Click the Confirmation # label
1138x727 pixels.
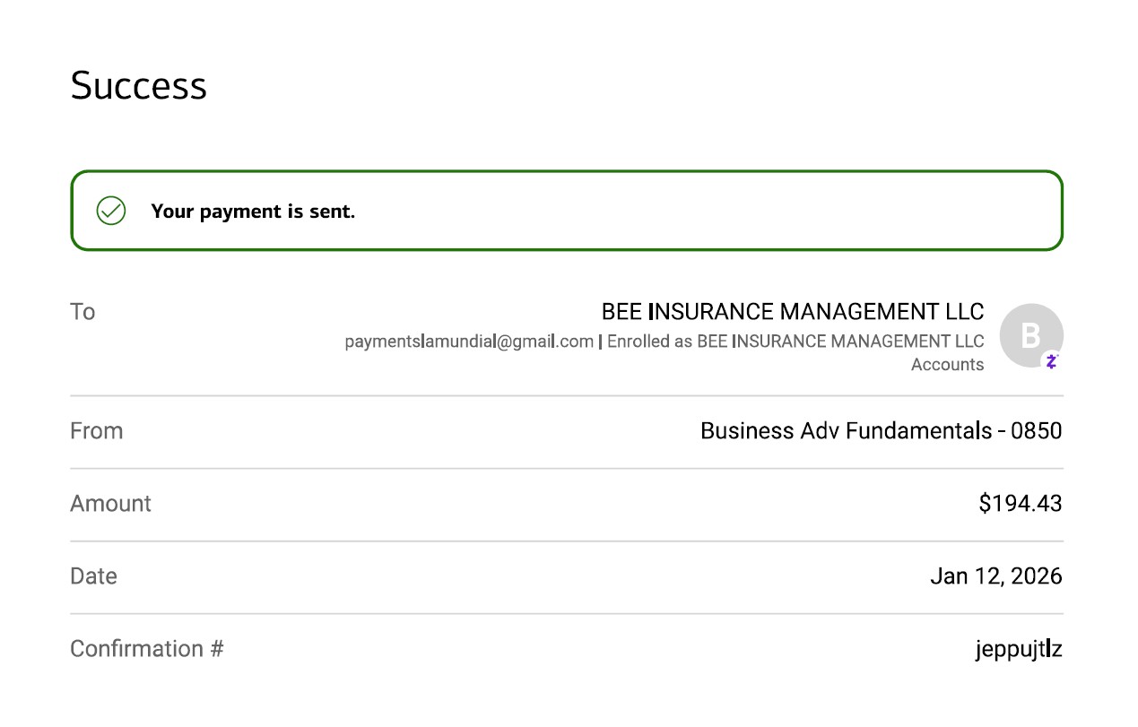coord(147,649)
